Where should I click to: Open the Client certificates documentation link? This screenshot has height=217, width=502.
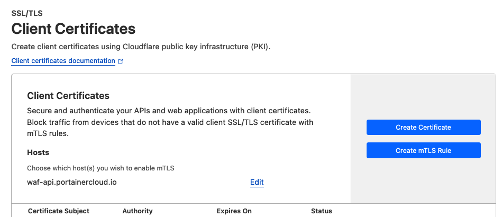pos(63,60)
